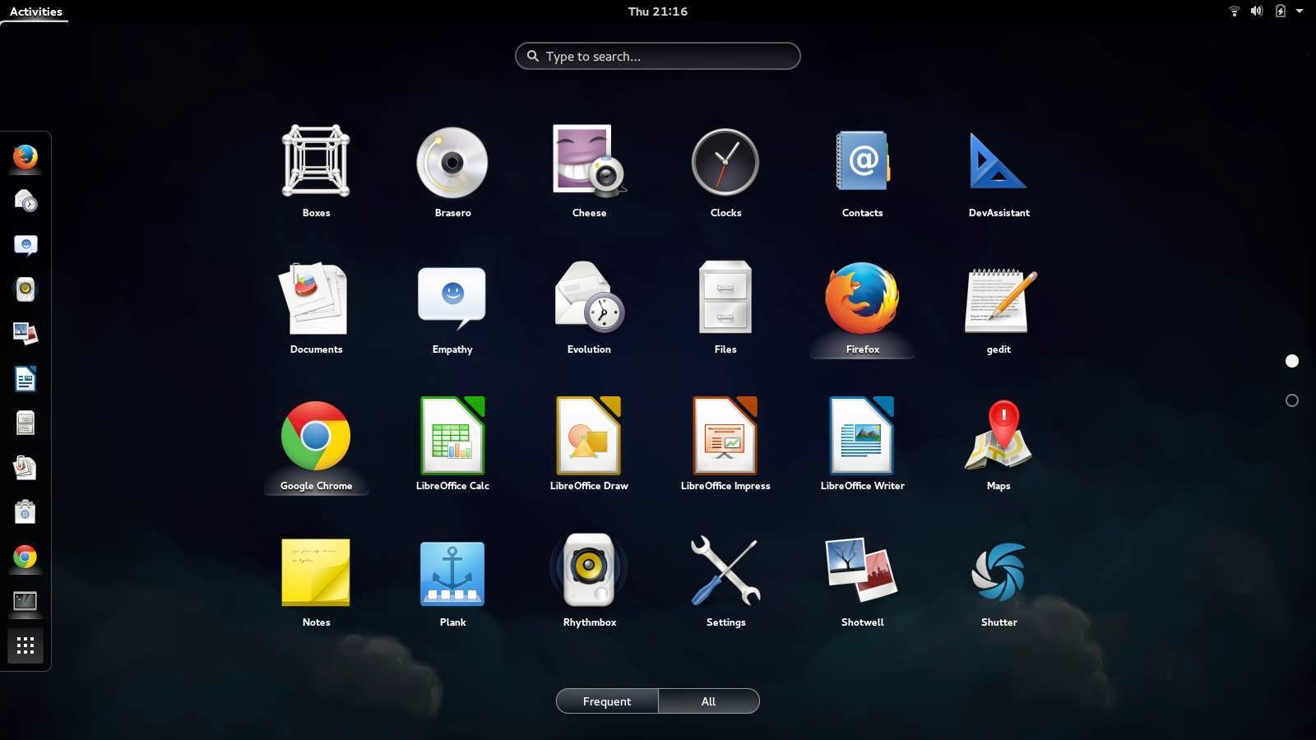Select the second page indicator dot
The width and height of the screenshot is (1316, 740).
point(1292,400)
